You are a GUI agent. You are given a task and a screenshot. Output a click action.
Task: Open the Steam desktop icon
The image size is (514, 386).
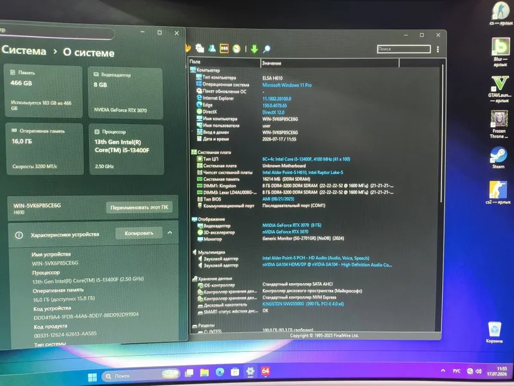coord(499,157)
